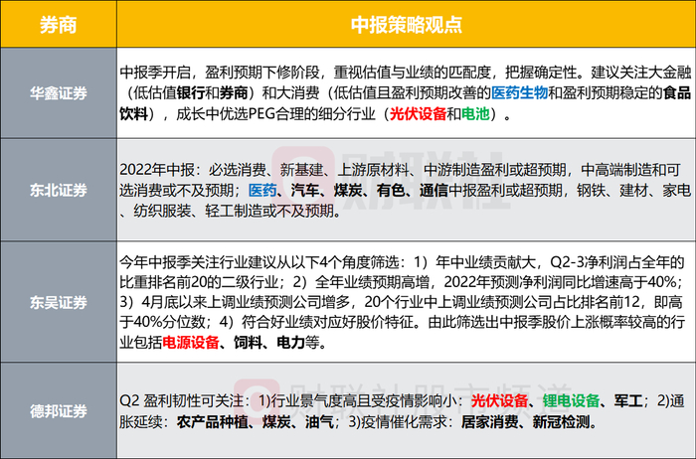The height and width of the screenshot is (459, 696).
Task: Click bold 煤炭 in 东北证券 row
Action: (348, 190)
